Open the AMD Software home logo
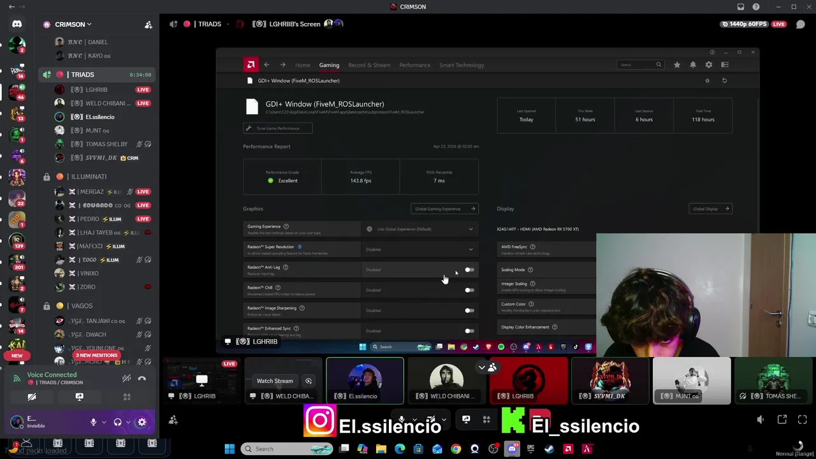Viewport: 816px width, 459px height. click(251, 64)
